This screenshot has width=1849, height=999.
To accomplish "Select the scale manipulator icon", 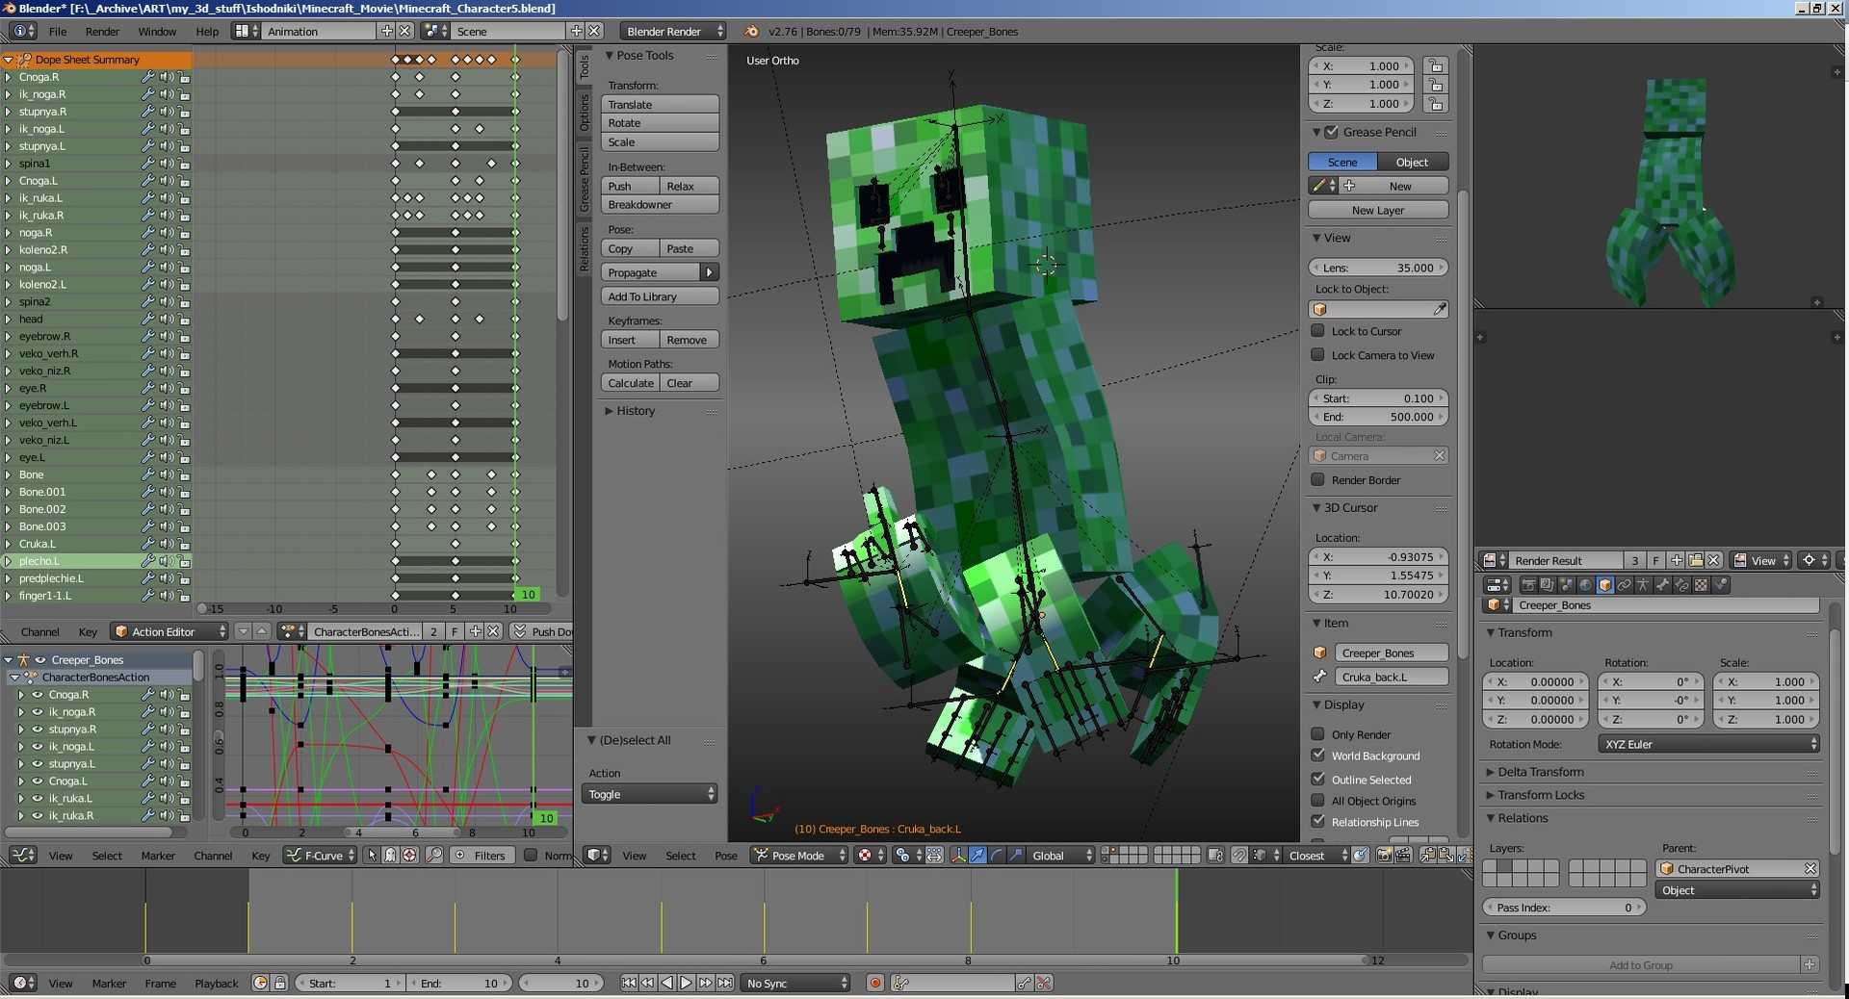I will [1016, 856].
